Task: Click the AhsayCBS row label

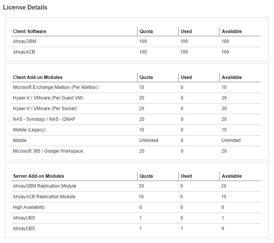Action: (24, 229)
